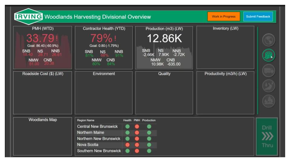The height and width of the screenshot is (163, 290).
Task: Click the Region Name column header
Action: (85, 120)
